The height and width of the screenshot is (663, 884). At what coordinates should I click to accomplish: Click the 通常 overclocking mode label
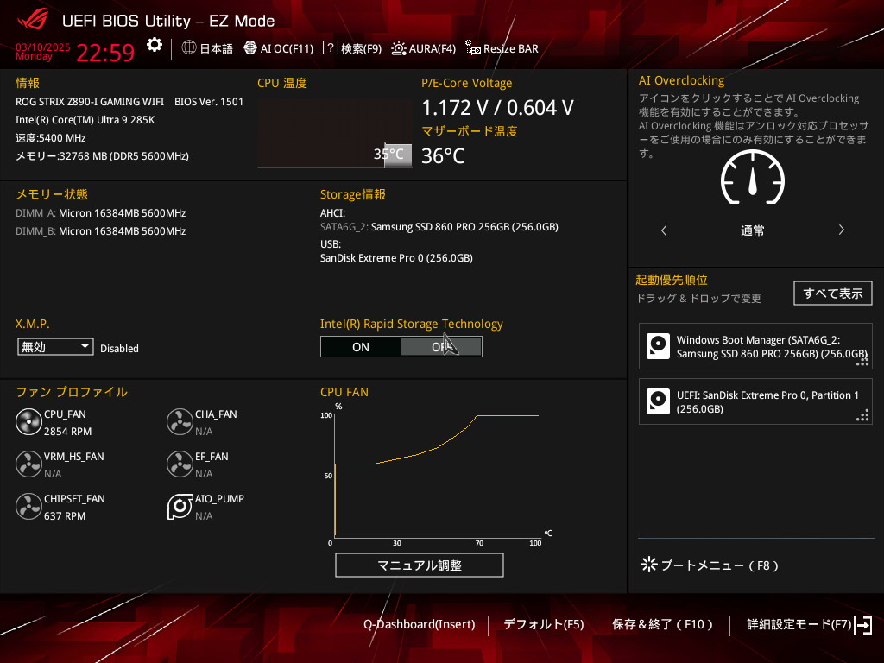click(x=752, y=230)
